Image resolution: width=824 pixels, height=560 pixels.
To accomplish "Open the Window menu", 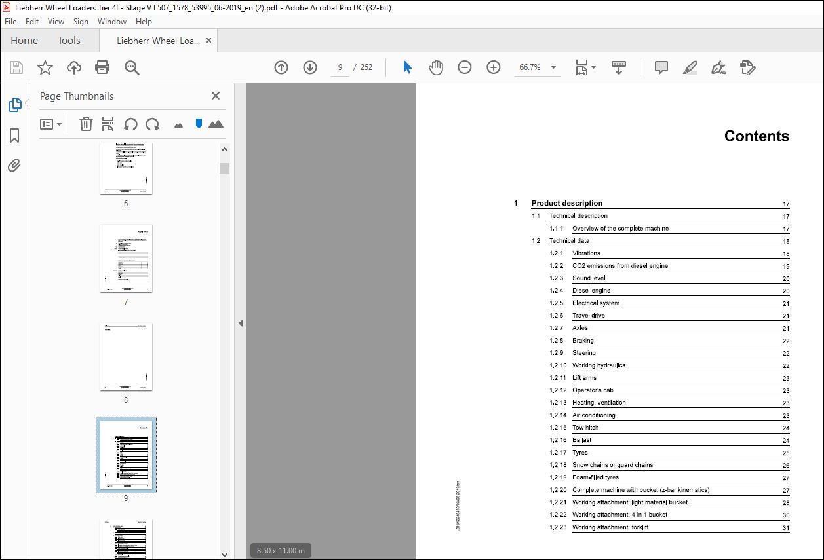I will 112,22.
